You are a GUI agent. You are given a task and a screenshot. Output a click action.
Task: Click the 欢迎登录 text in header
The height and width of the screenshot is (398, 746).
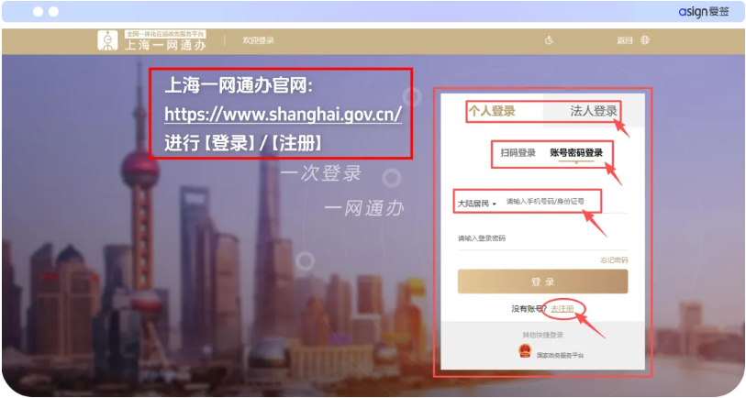(258, 40)
